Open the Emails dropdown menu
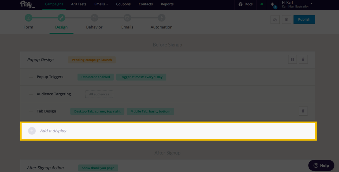The height and width of the screenshot is (172, 339). coord(101,4)
